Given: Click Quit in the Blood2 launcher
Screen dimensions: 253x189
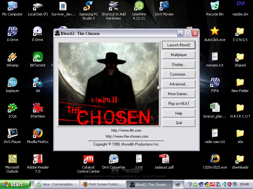Looking at the screenshot, I should pos(179,123).
